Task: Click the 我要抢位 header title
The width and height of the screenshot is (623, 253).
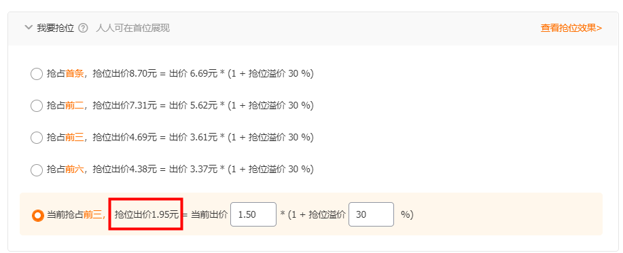Action: [x=56, y=28]
